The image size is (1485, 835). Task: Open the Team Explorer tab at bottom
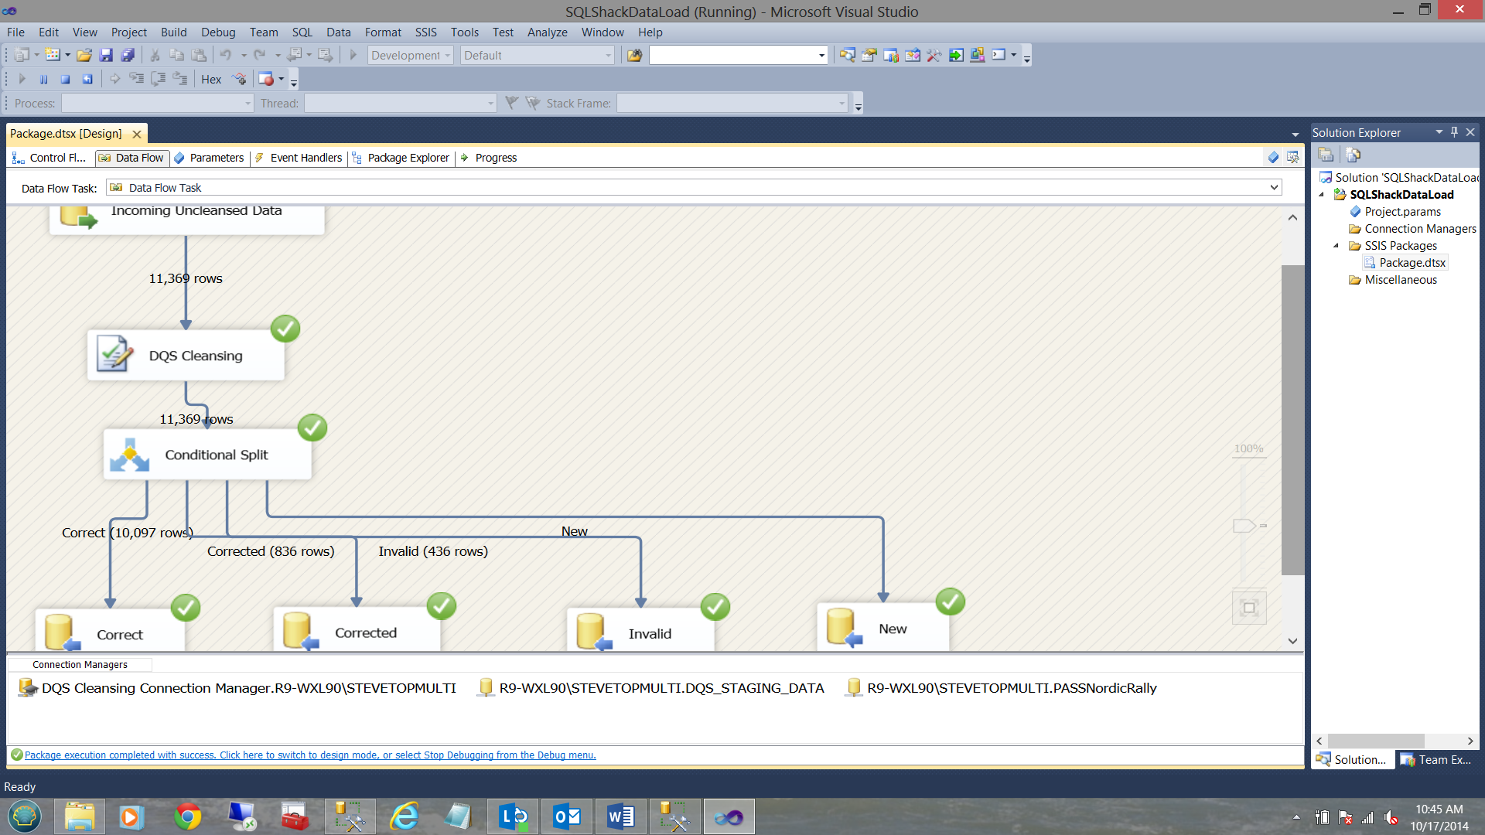point(1436,760)
